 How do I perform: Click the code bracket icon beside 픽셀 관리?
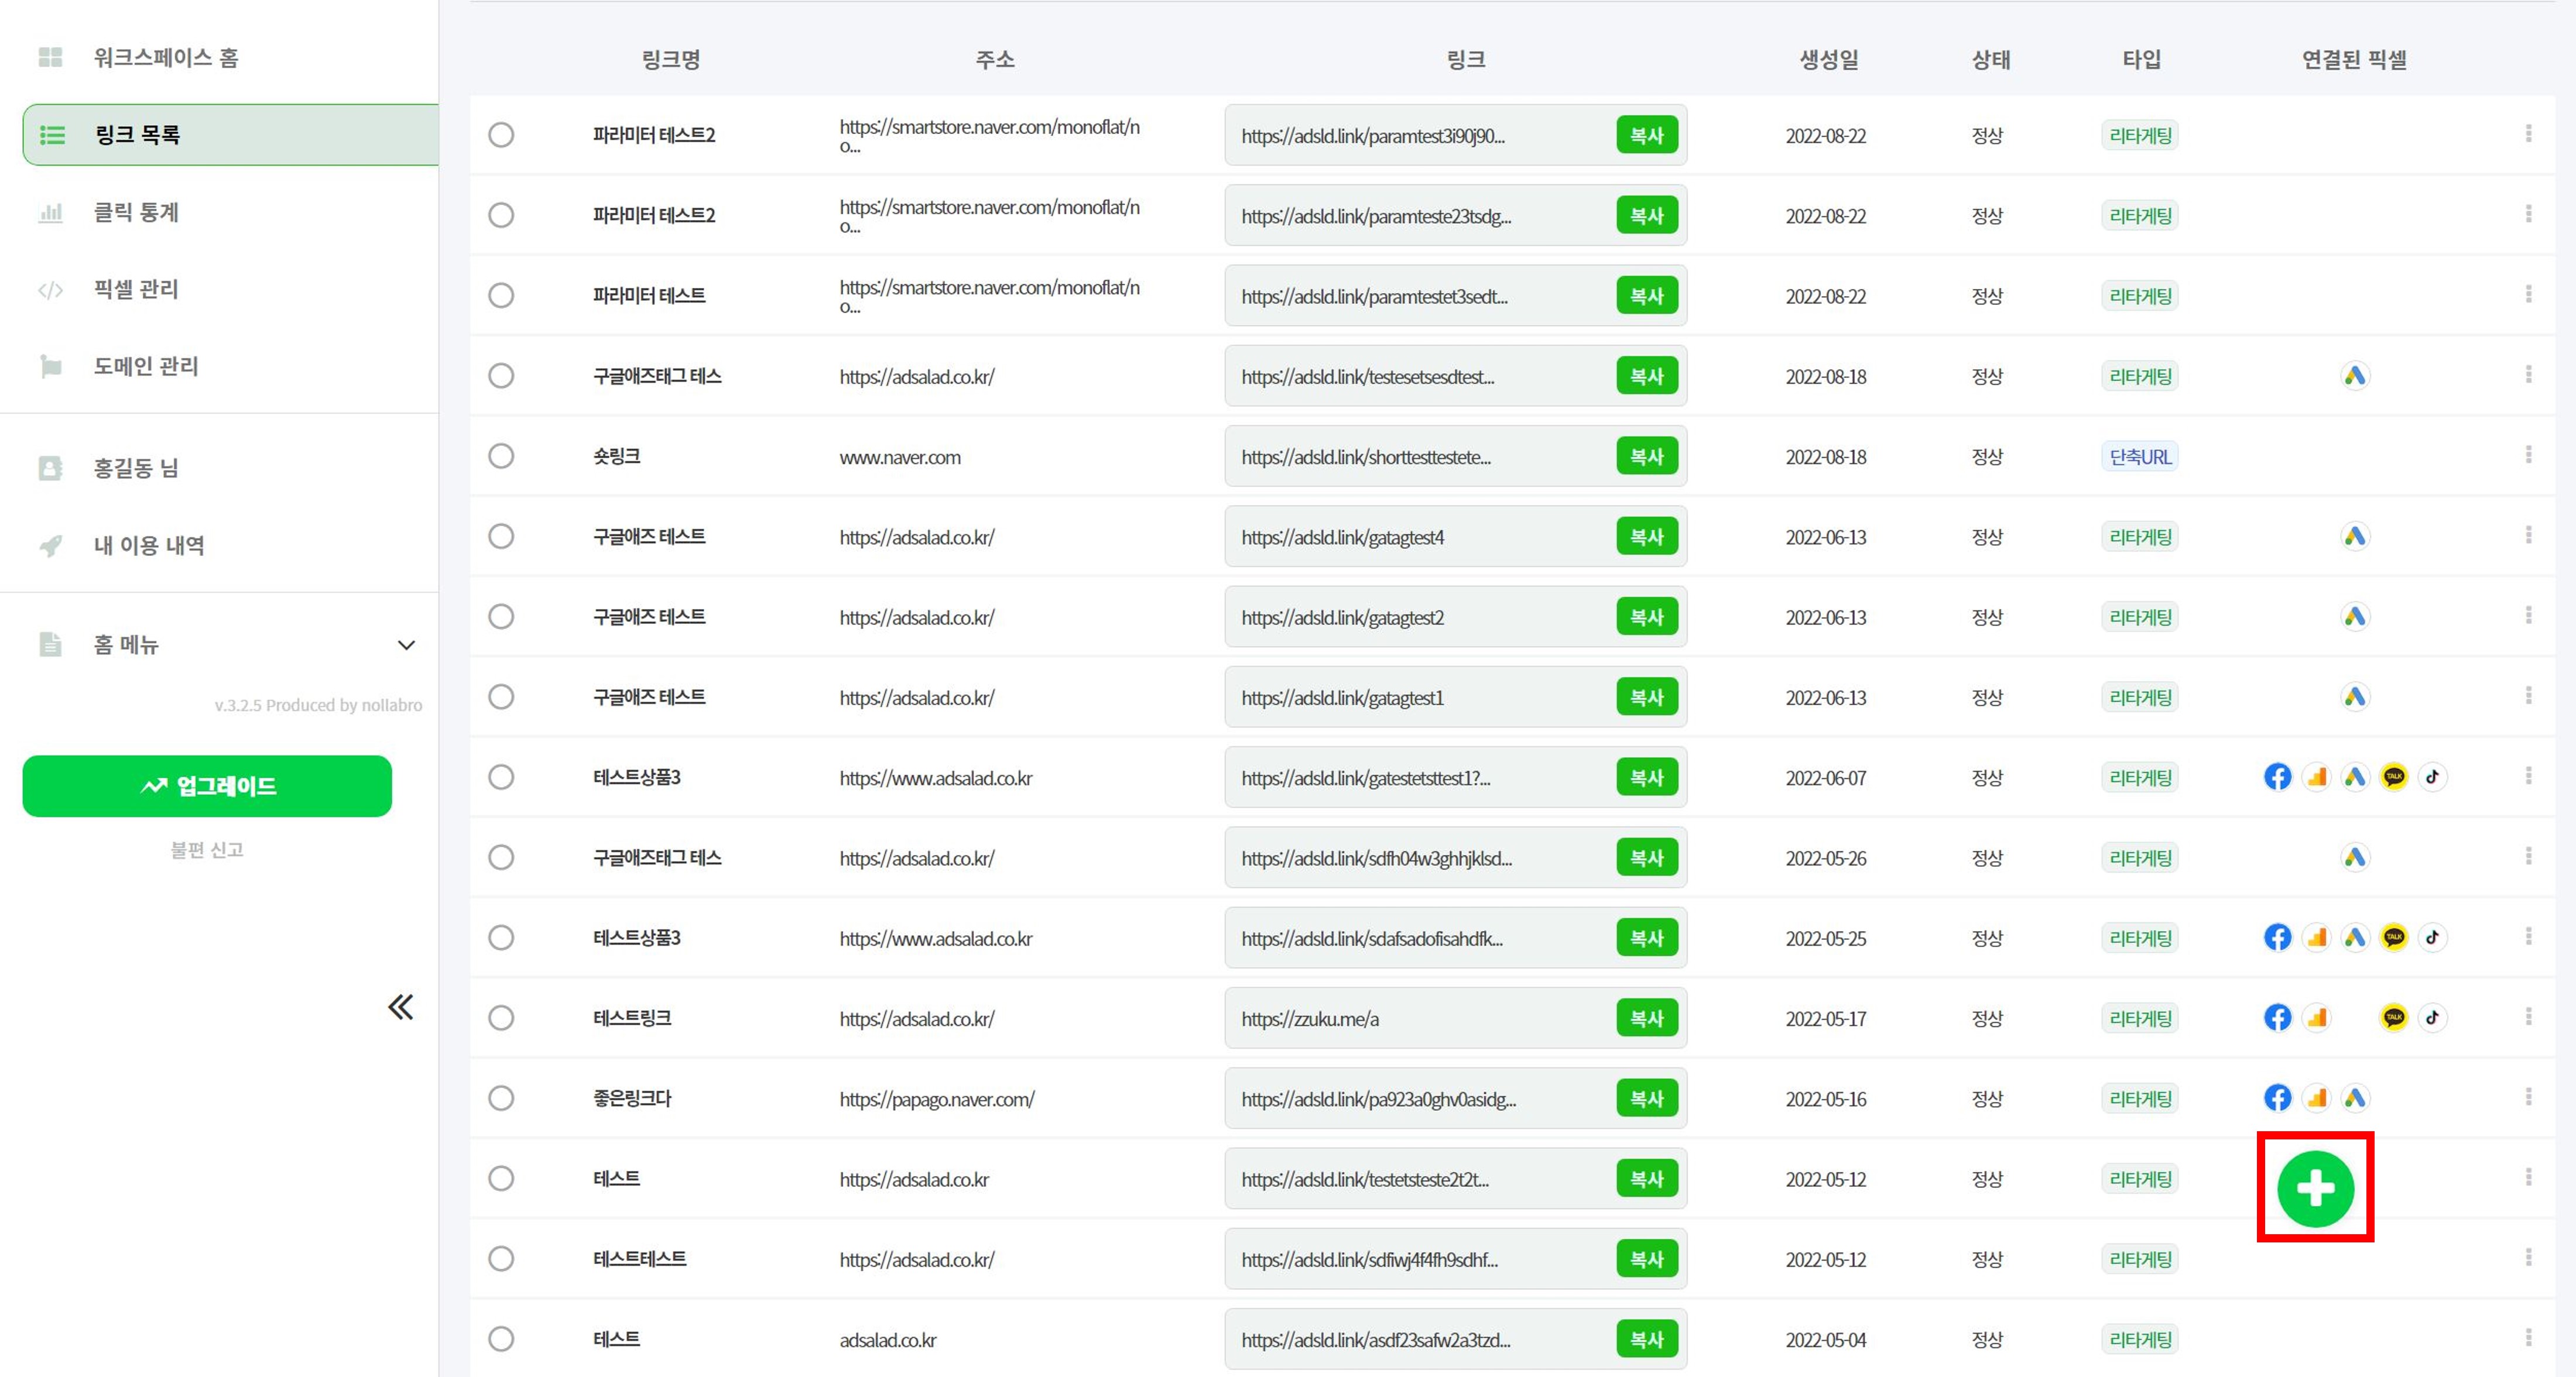[x=50, y=290]
